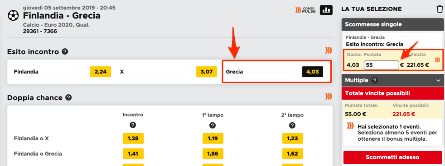Expand Esito incontro orange arrows
Viewport: 445px width, 166px height.
pos(329,51)
